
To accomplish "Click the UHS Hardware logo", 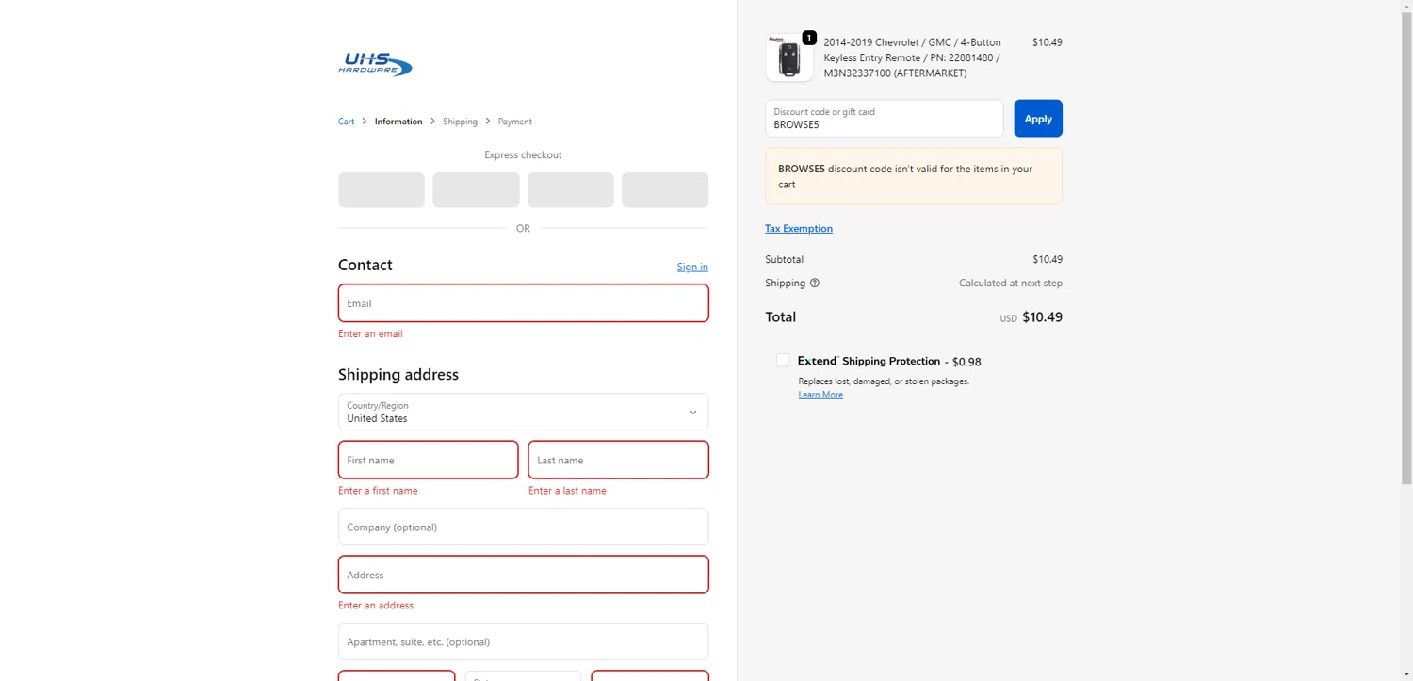I will pos(376,64).
